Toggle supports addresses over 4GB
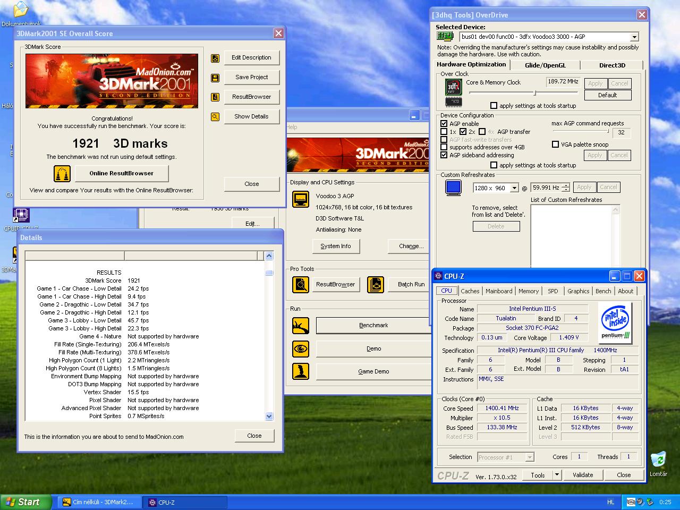The image size is (680, 510). pos(444,147)
